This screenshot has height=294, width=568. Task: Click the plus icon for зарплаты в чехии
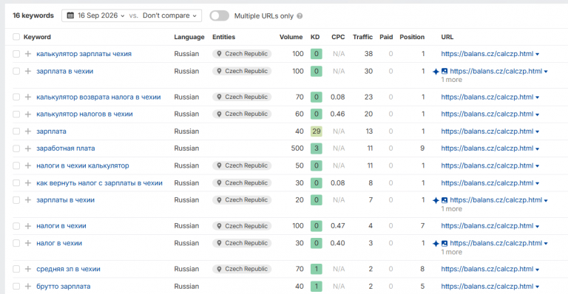[x=28, y=200]
